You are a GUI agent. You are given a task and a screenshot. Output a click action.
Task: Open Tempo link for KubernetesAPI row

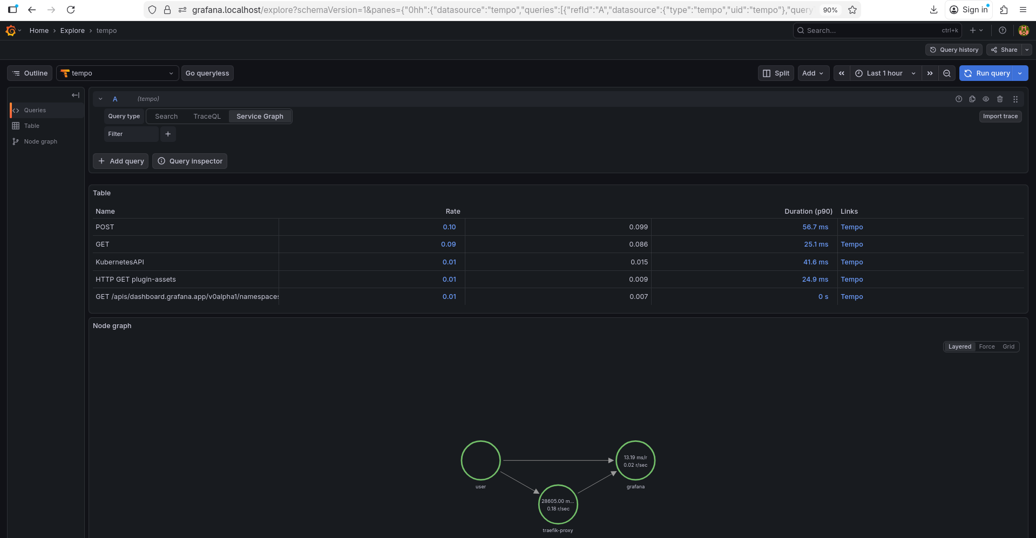[852, 262]
